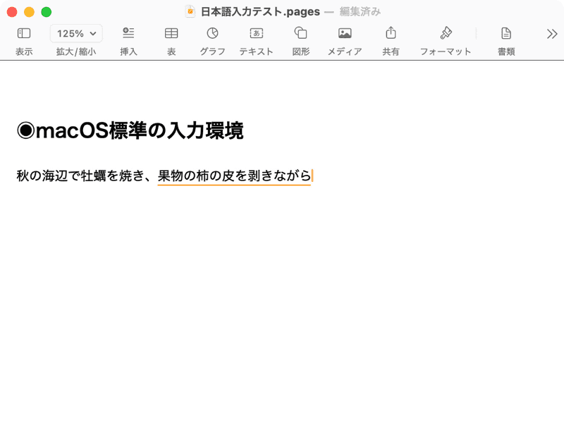
Task: Open the 図形 (Shape) picker
Action: tap(301, 32)
